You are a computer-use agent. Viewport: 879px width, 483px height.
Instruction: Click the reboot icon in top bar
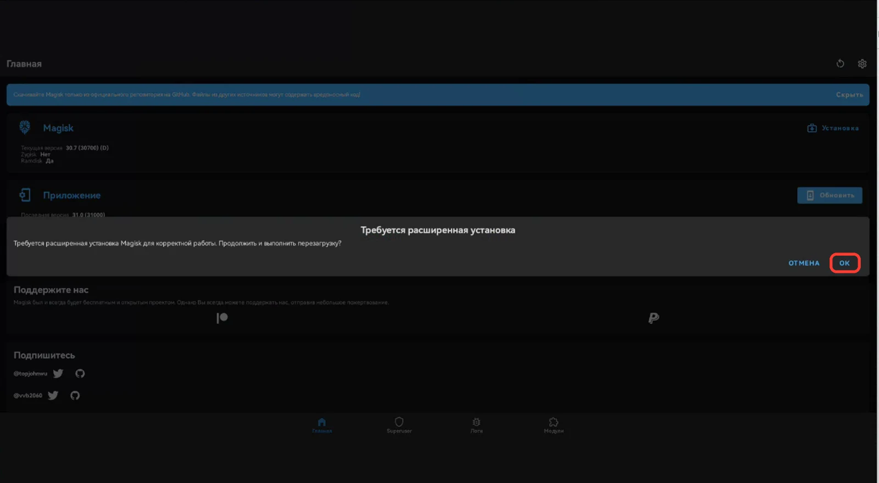[840, 64]
